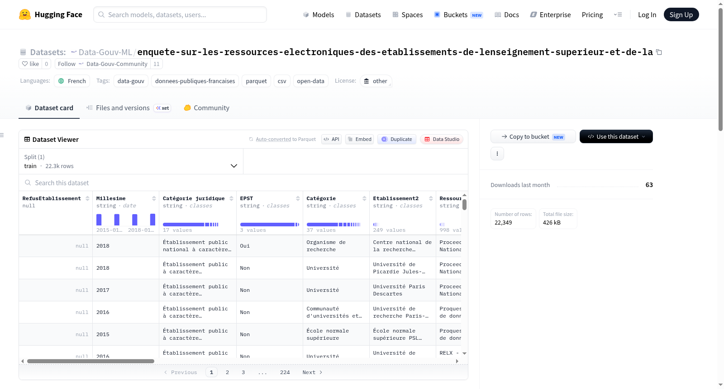This screenshot has height=389, width=724.
Task: Focus the Search this dataset field
Action: 243,183
